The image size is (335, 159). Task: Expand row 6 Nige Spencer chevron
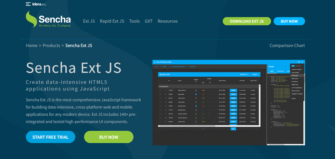161,110
